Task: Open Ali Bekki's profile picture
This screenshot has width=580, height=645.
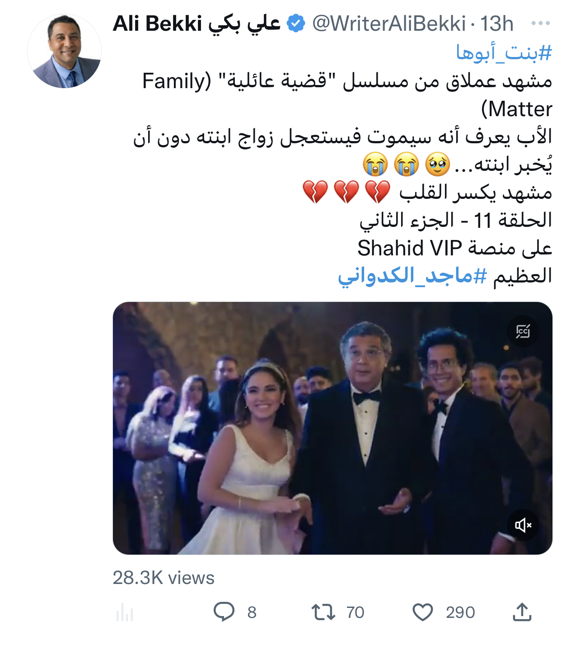Action: pyautogui.click(x=65, y=51)
